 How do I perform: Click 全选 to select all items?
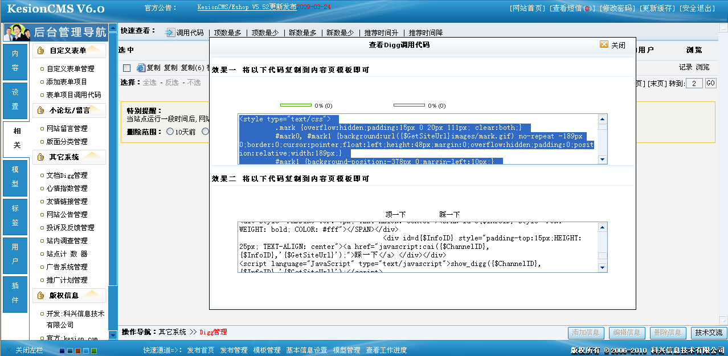pos(149,83)
